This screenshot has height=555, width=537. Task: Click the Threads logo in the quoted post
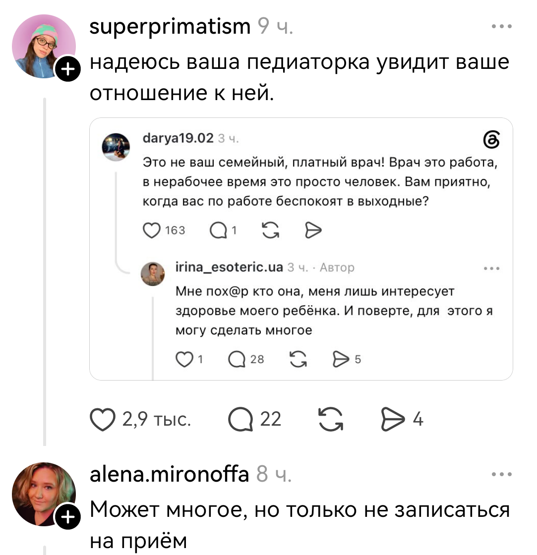[492, 139]
